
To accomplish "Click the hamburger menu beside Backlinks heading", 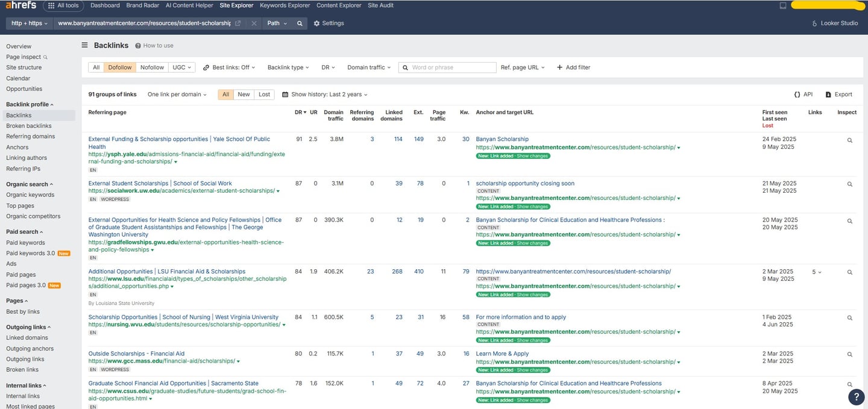I will [x=85, y=45].
